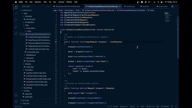Expand the OUTLINE section
Image resolution: width=192 pixels, height=108 pixels.
(25, 100)
